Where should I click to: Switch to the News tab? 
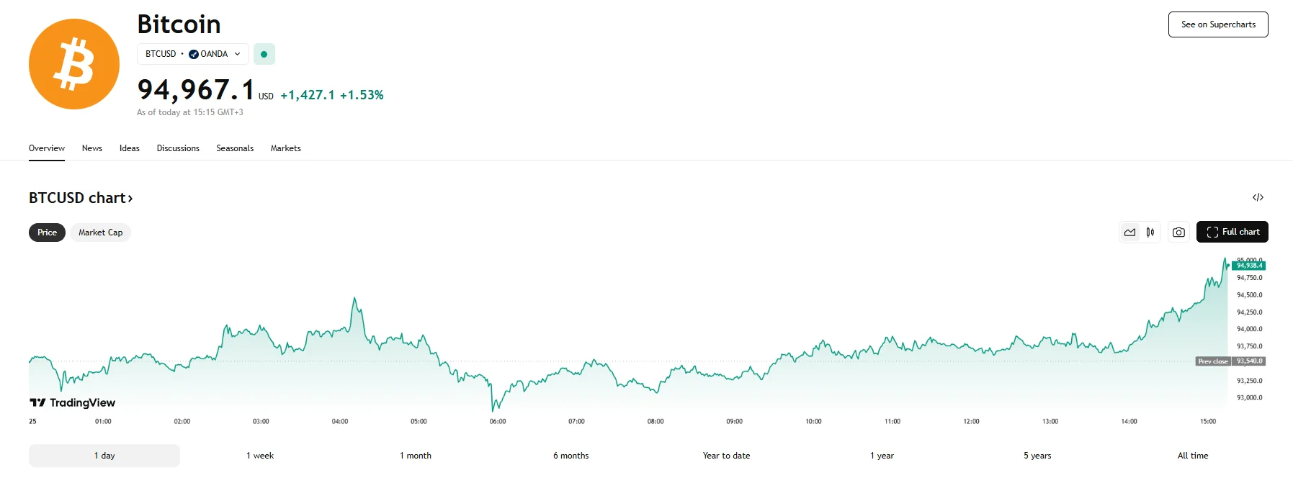point(92,148)
